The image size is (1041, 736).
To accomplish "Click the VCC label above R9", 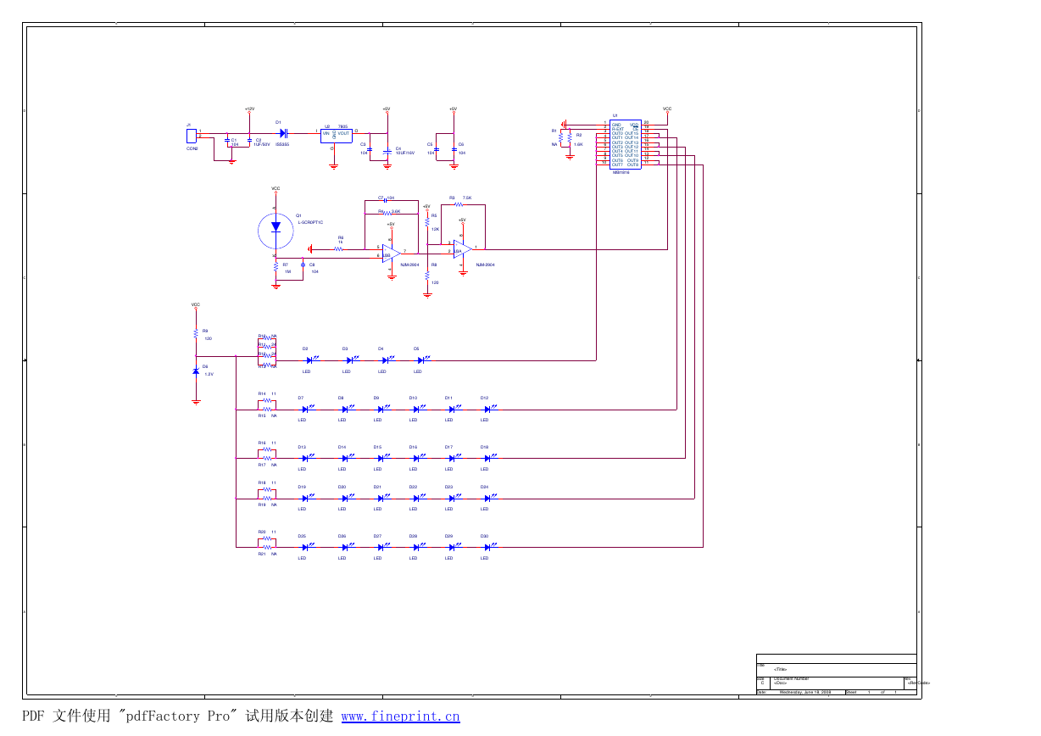I will point(196,304).
